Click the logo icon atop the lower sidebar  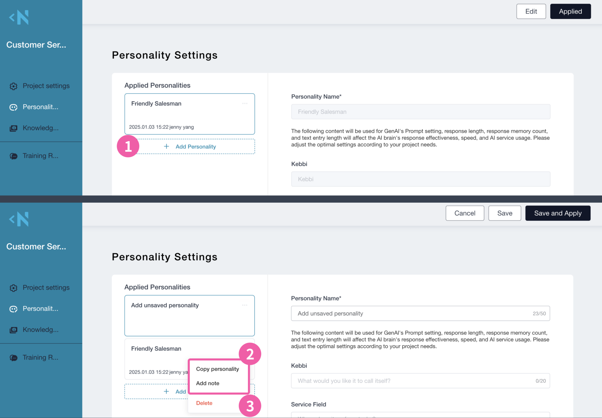tap(19, 219)
